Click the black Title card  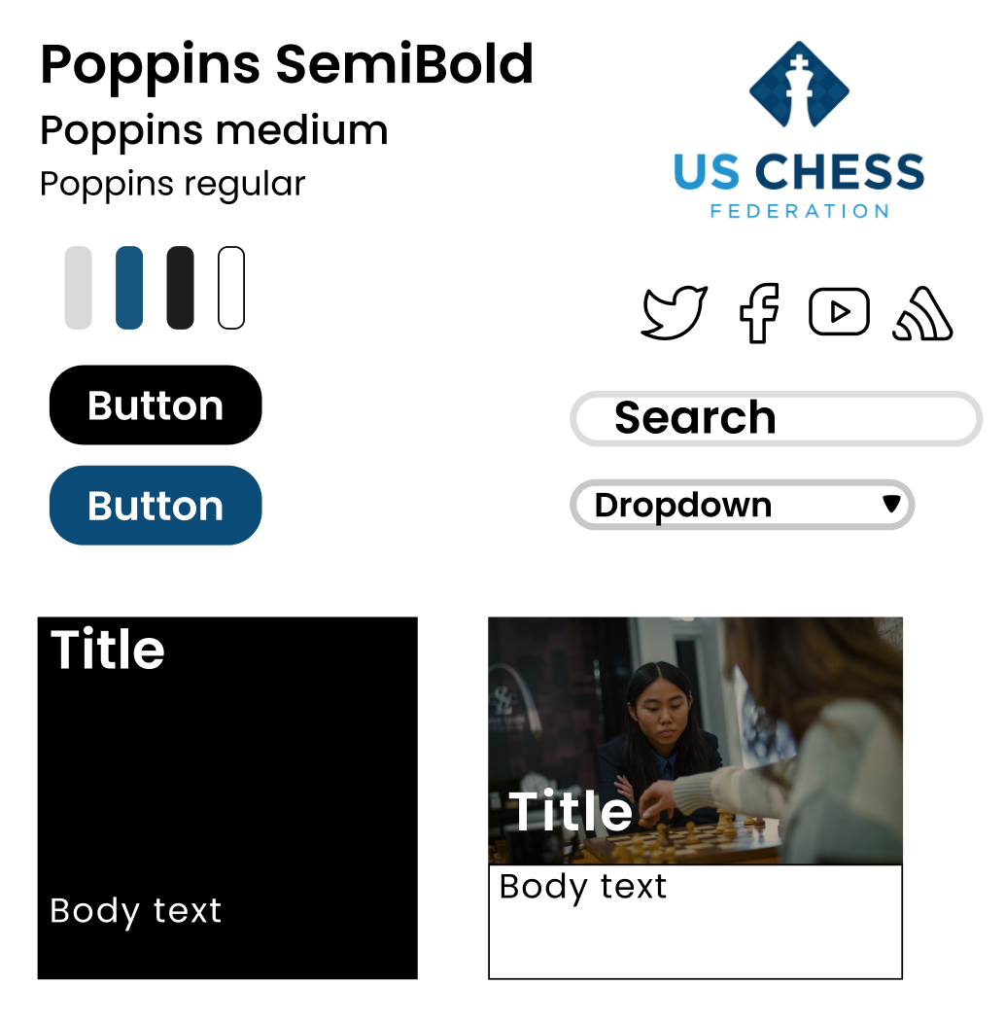click(x=227, y=797)
